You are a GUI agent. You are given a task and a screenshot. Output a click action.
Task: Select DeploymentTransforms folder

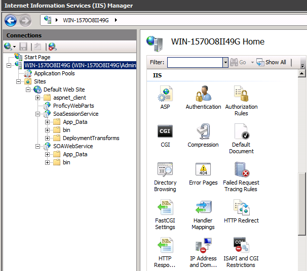pyautogui.click(x=91, y=138)
